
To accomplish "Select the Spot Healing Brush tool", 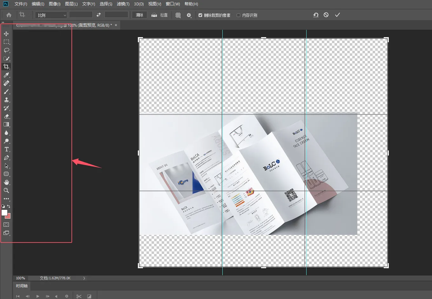I will [x=6, y=83].
